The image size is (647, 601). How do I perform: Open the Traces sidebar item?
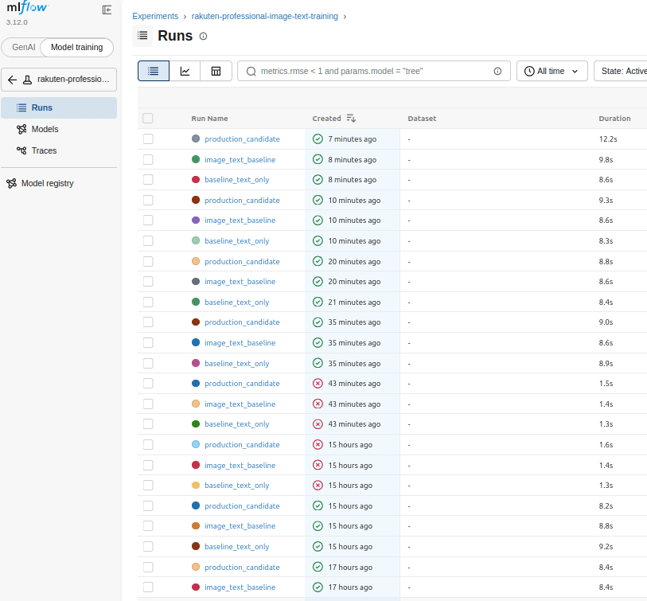[59, 150]
